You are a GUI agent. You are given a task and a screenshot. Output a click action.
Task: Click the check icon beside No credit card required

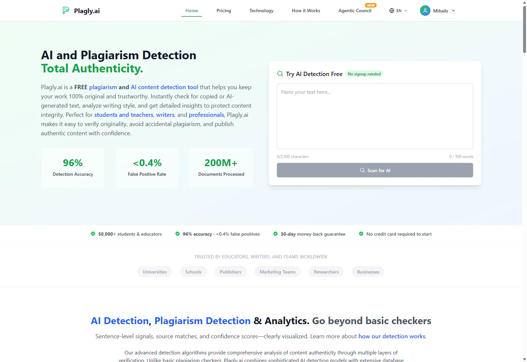coord(361,234)
